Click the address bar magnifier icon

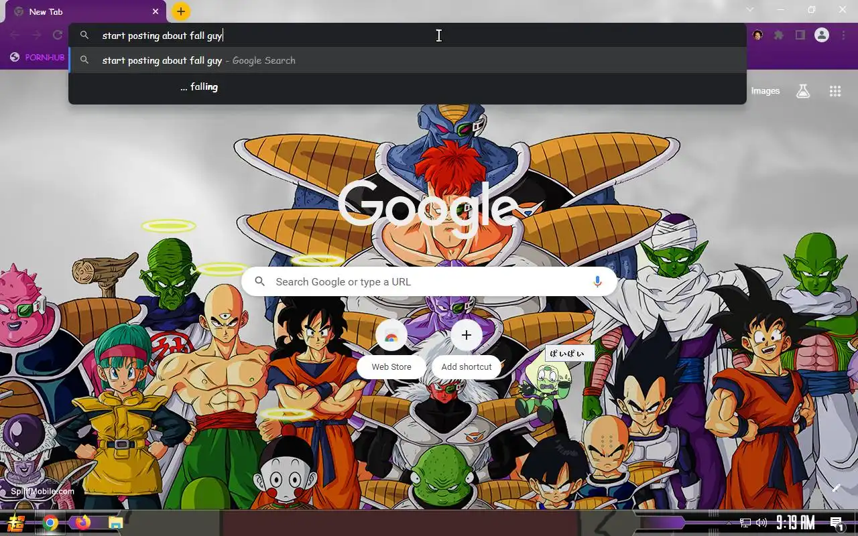point(84,36)
